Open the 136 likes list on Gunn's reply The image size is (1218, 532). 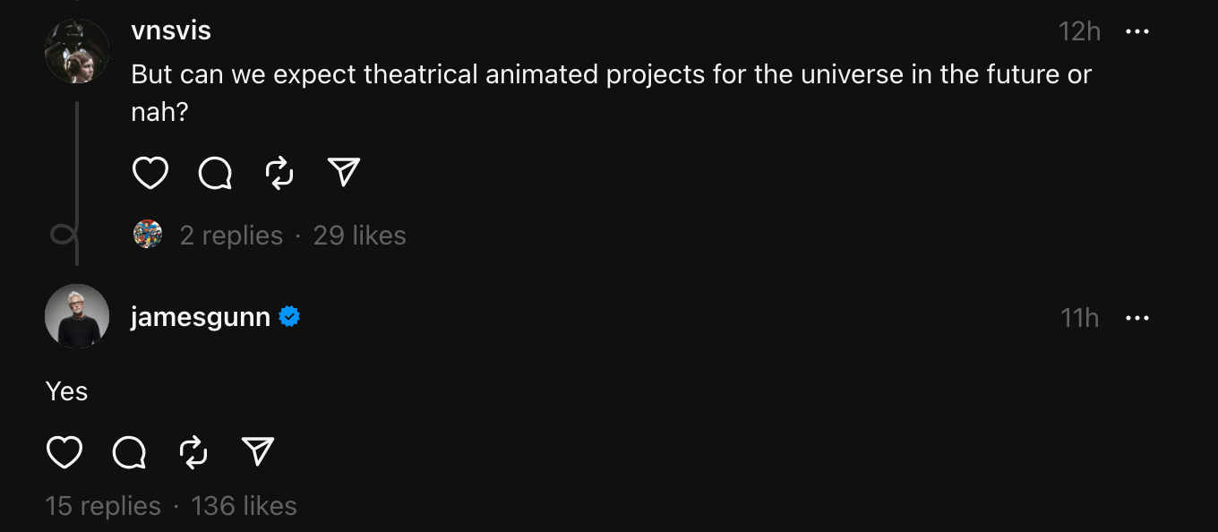(243, 505)
